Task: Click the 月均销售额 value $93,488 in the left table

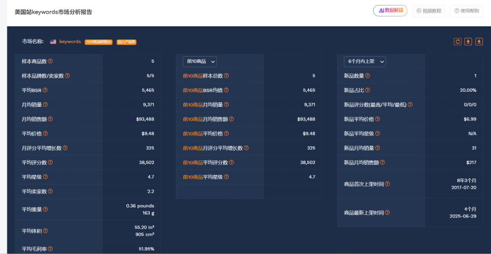Action: coord(145,119)
